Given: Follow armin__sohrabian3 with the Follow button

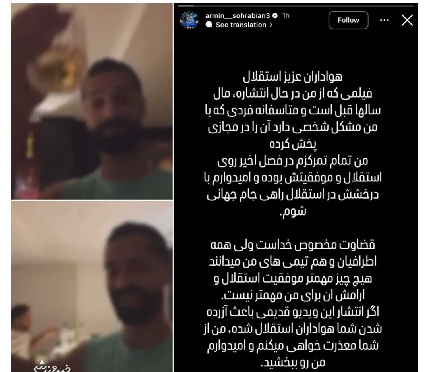Looking at the screenshot, I should pyautogui.click(x=348, y=20).
